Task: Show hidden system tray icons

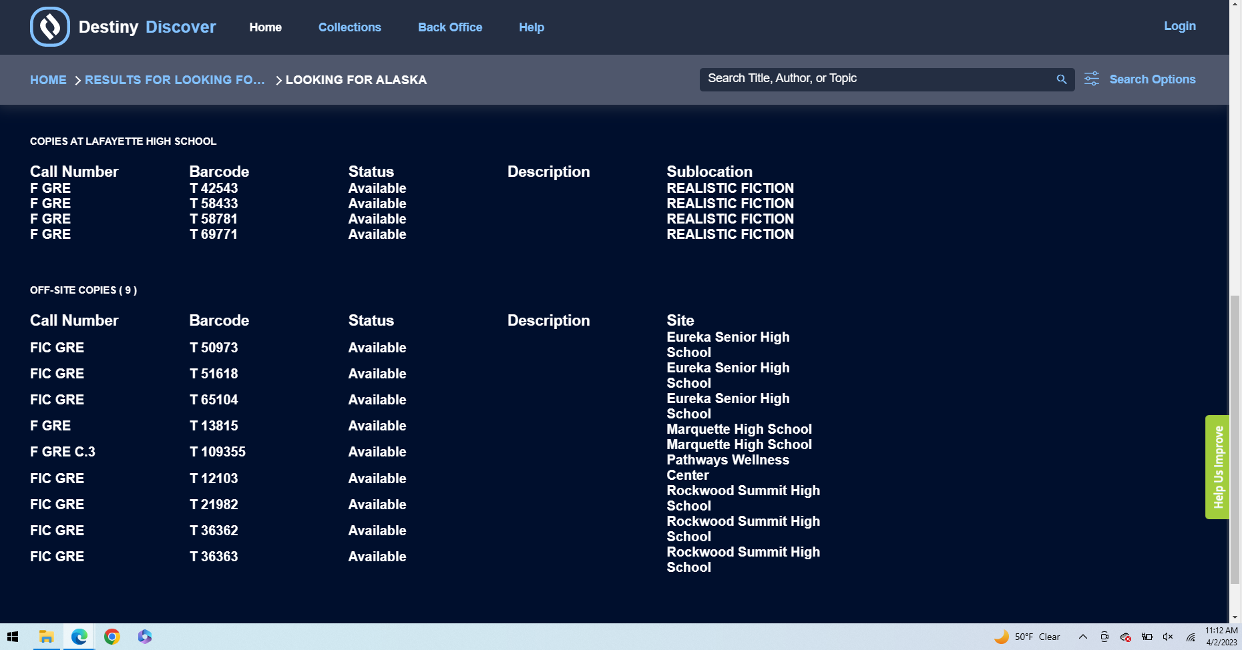Action: pos(1083,637)
